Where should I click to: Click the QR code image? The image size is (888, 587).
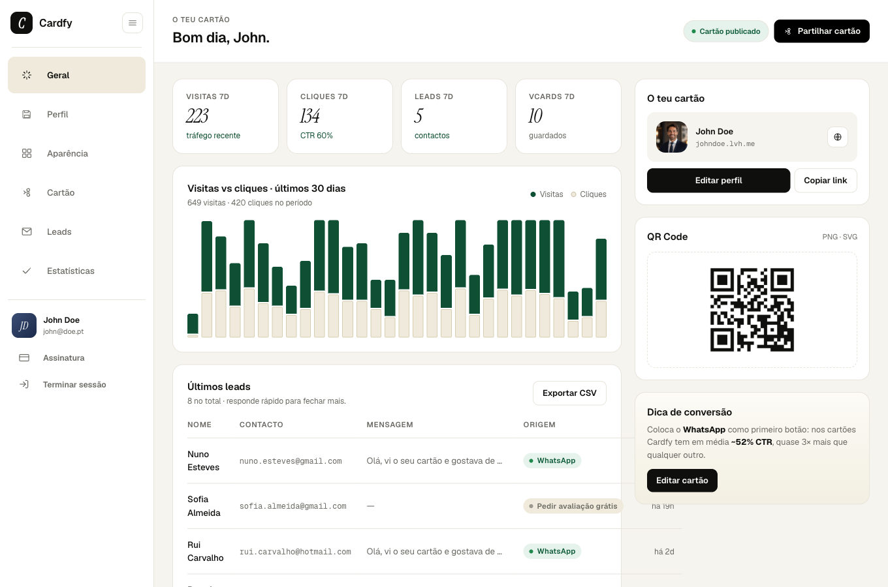pos(752,310)
